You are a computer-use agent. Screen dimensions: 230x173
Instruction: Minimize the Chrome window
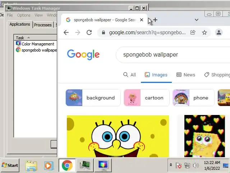(x=209, y=14)
